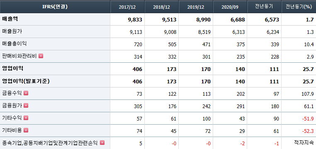Expand the 금융원가 row plus icon

(26, 106)
